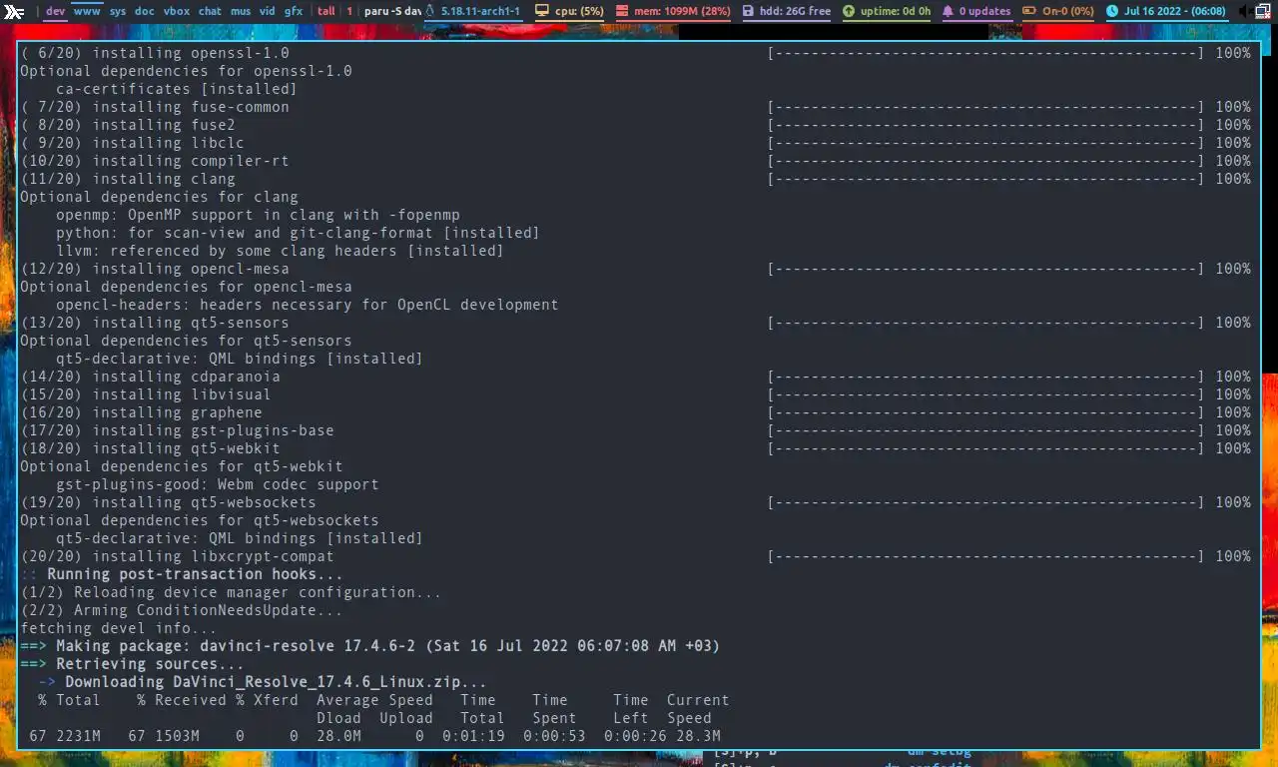The height and width of the screenshot is (767, 1278).
Task: Click the installing compiler-rt line
Action: (x=155, y=161)
